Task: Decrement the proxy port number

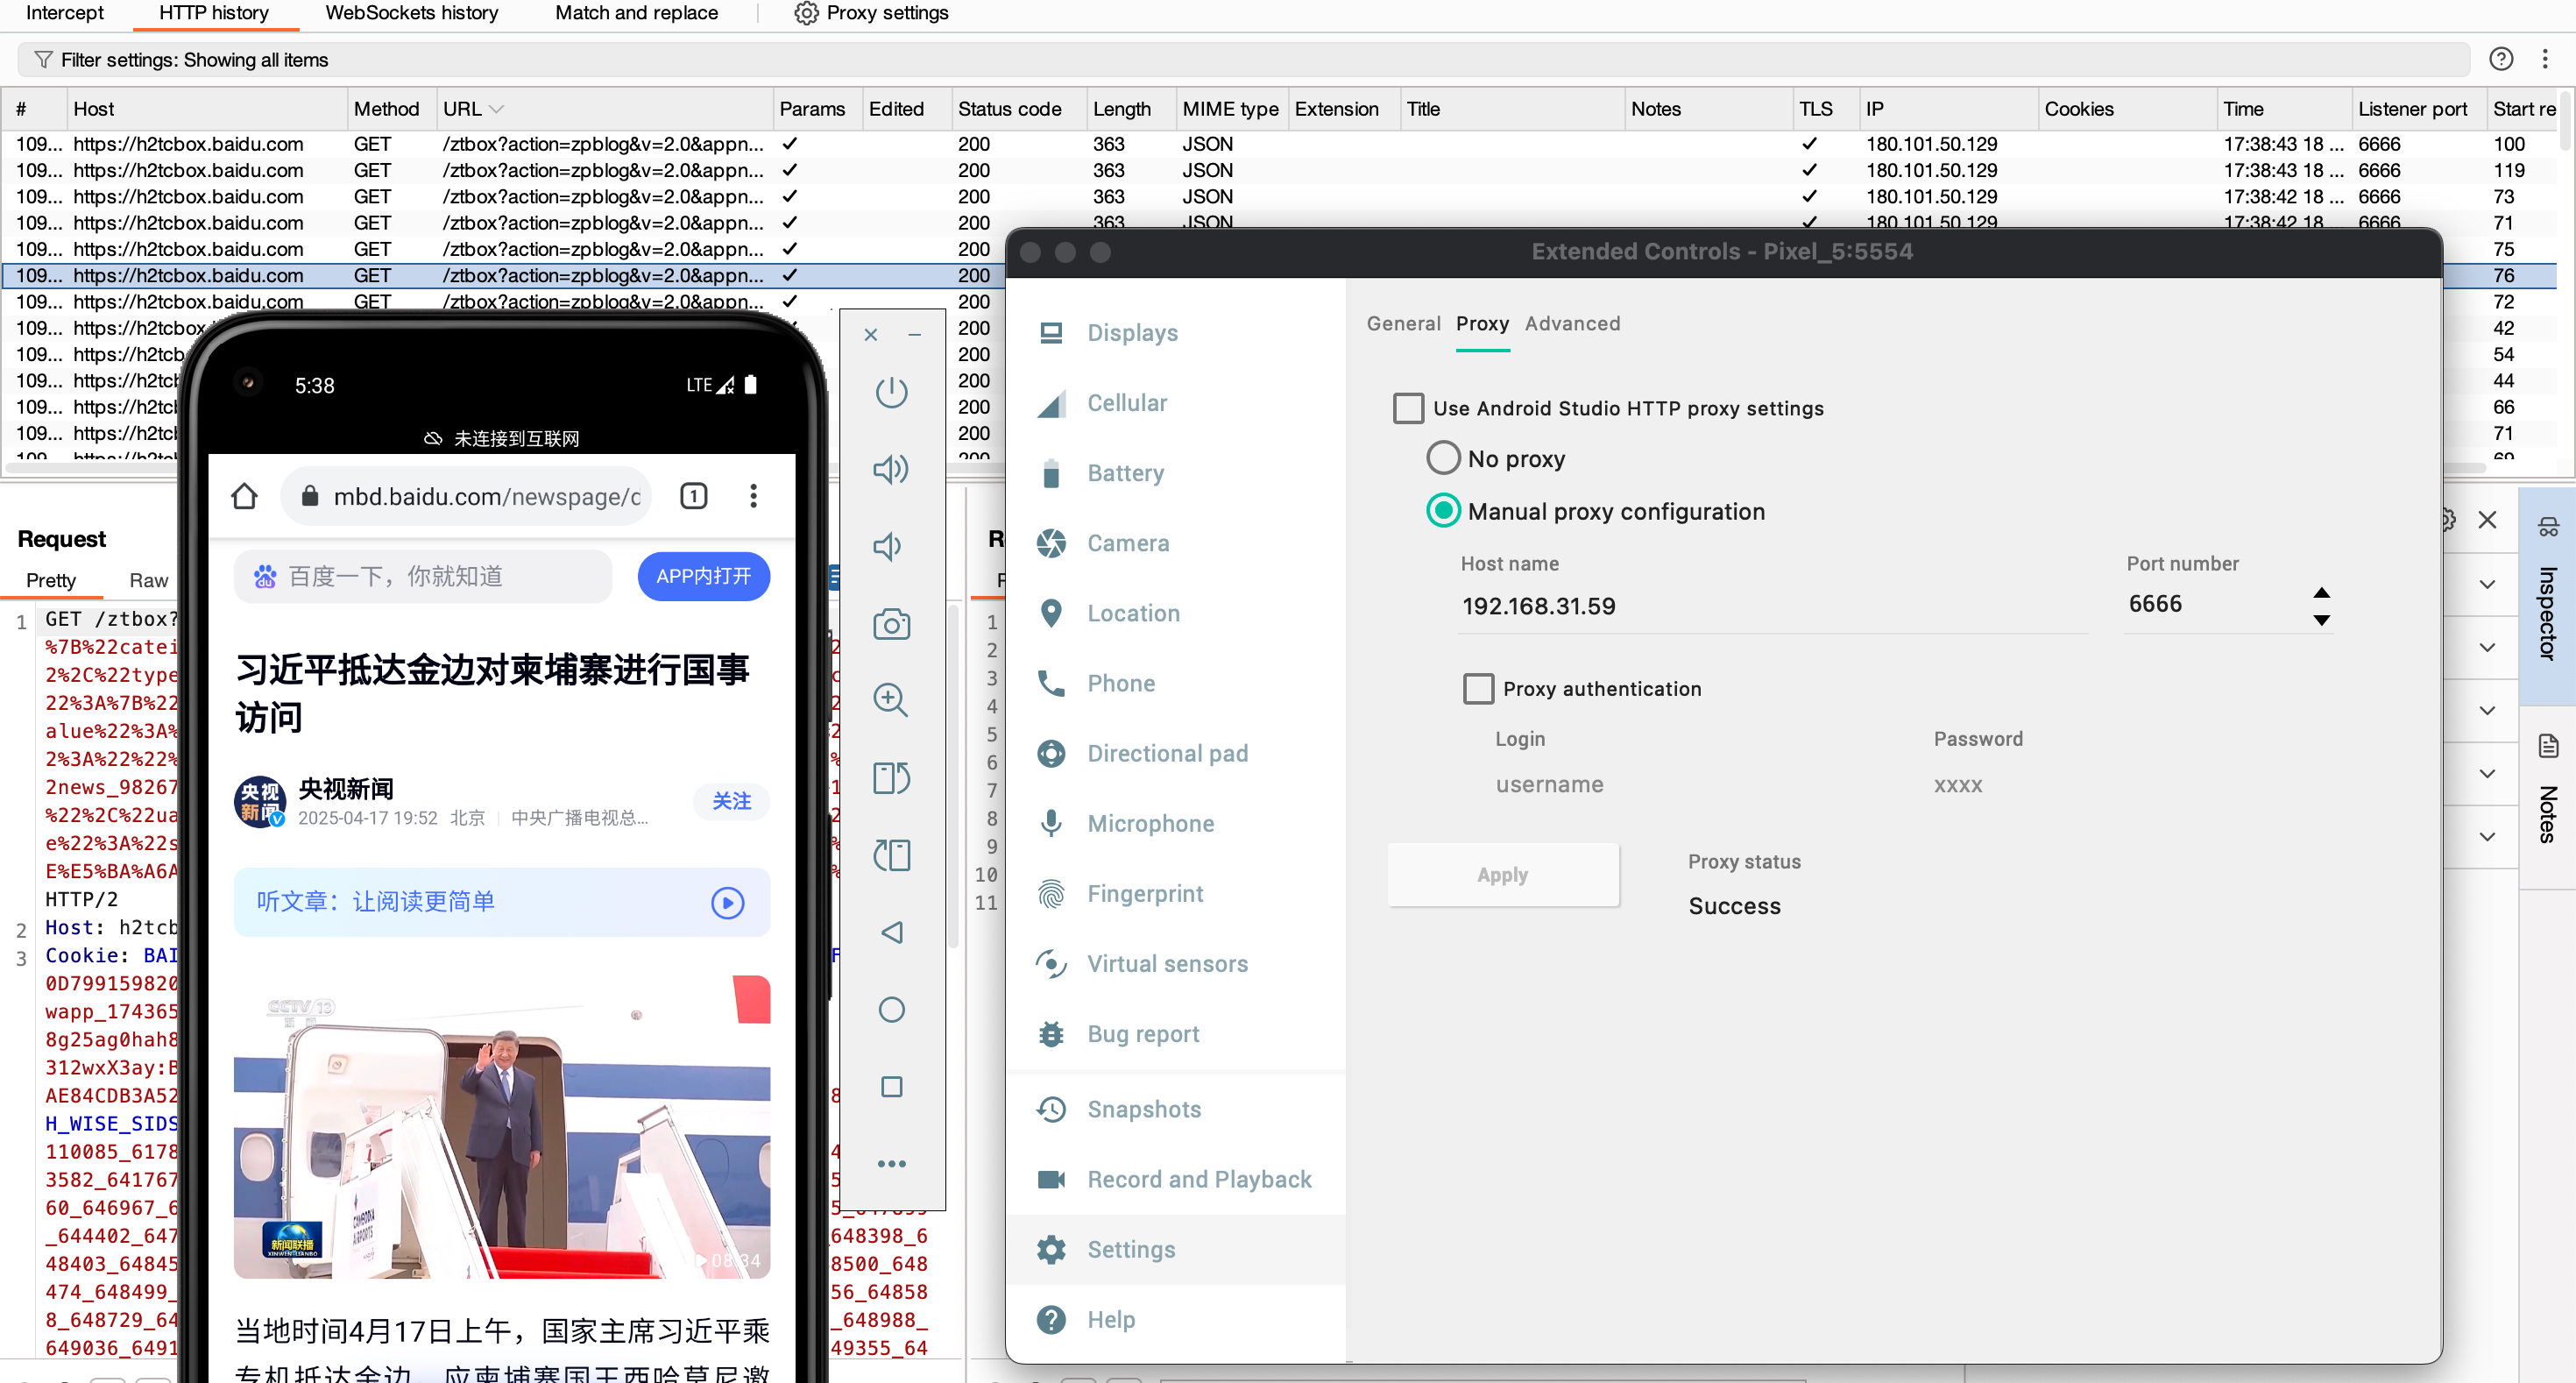Action: point(2321,620)
